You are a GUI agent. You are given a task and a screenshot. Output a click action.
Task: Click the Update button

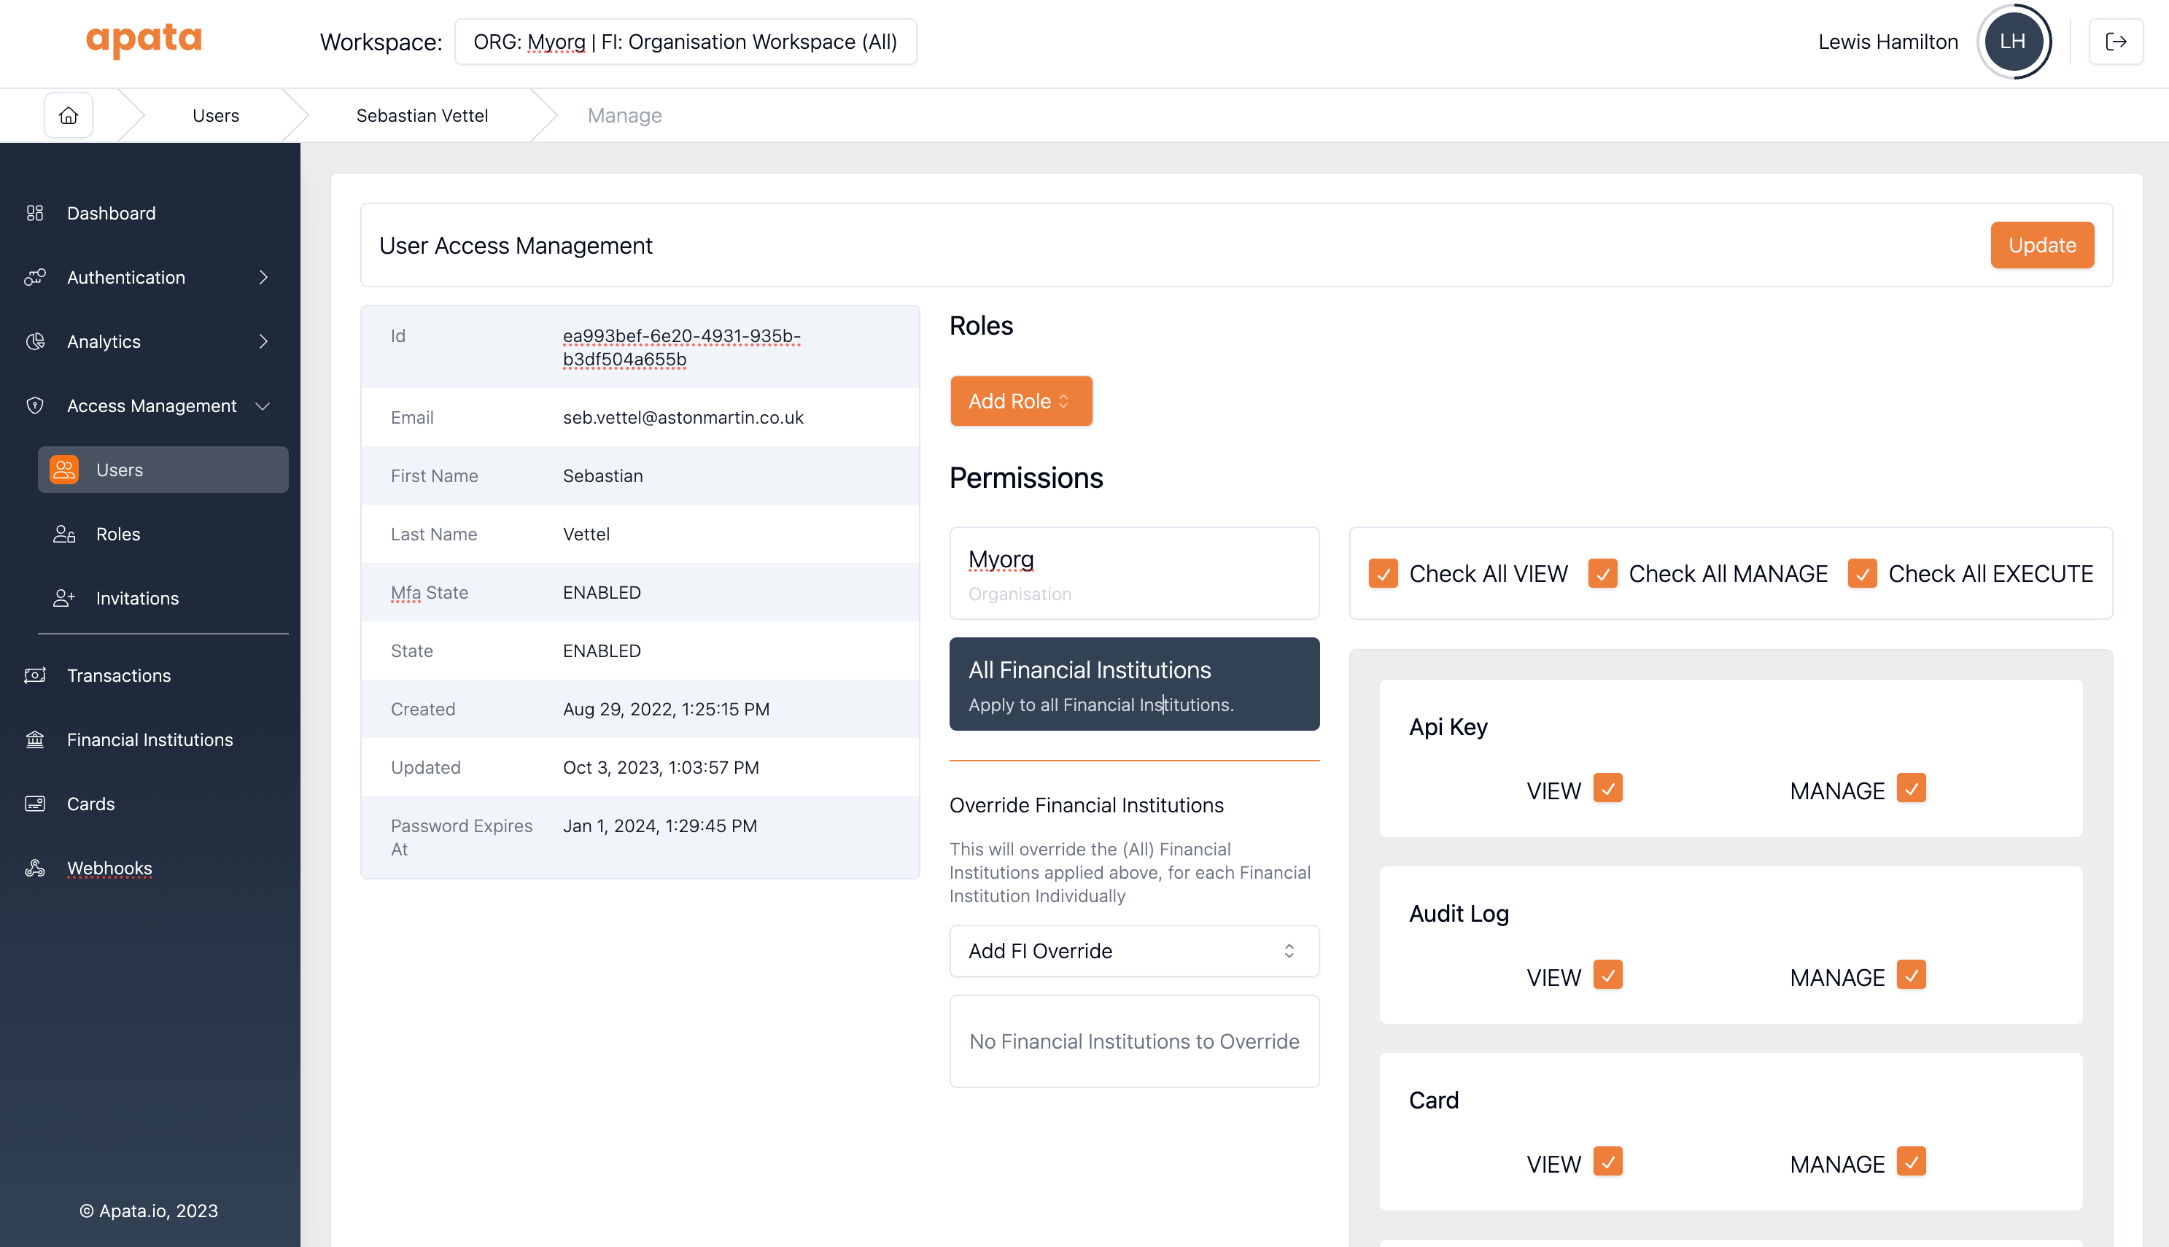pos(2041,245)
